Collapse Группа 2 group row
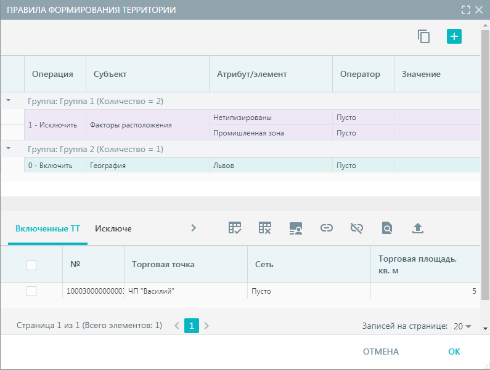 coord(9,148)
